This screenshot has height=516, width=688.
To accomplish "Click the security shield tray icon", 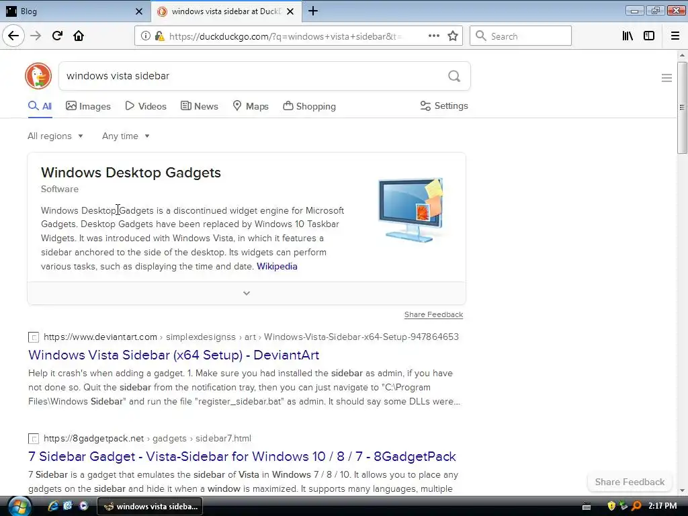I will (611, 506).
